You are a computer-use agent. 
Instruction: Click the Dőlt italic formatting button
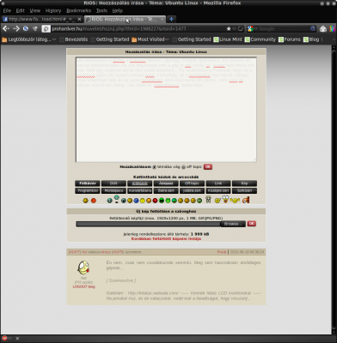(x=113, y=184)
